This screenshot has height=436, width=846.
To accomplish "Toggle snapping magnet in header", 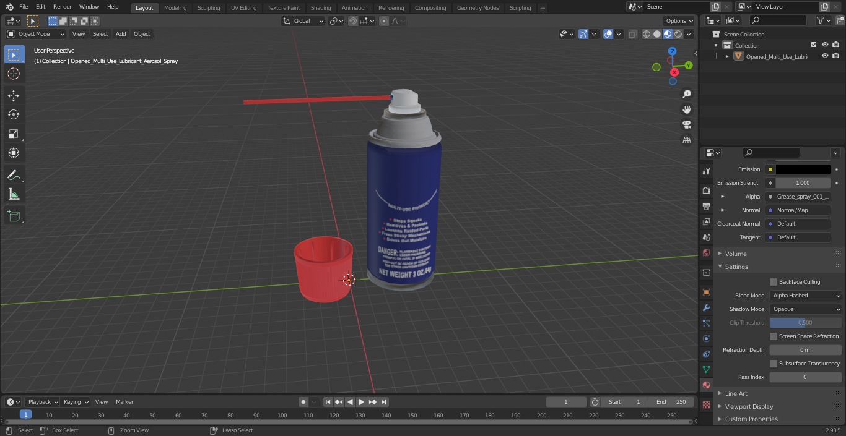I will pos(353,21).
